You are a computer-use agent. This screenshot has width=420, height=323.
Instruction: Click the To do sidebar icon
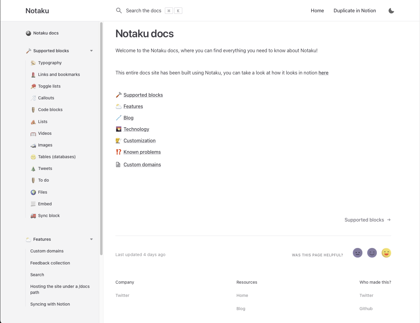pos(33,180)
